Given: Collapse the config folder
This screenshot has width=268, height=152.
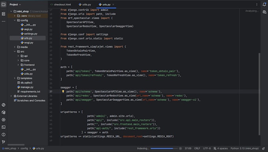Looking at the screenshot, I should pos(15,20).
